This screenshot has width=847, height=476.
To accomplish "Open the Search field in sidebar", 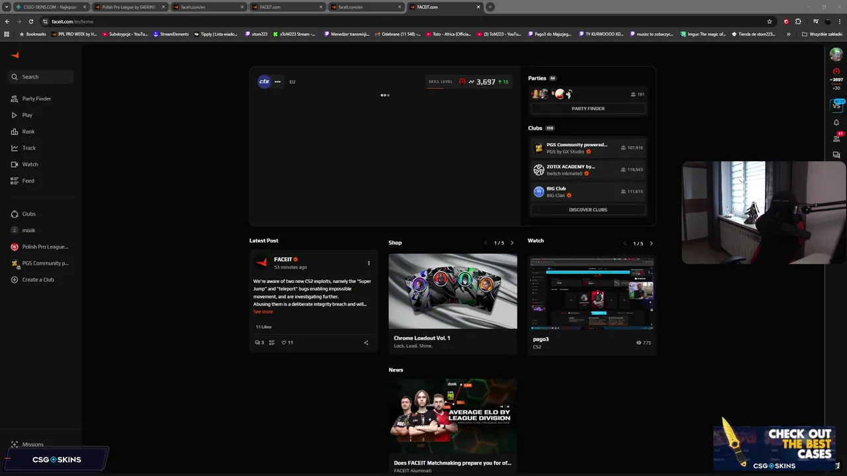I will 41,77.
